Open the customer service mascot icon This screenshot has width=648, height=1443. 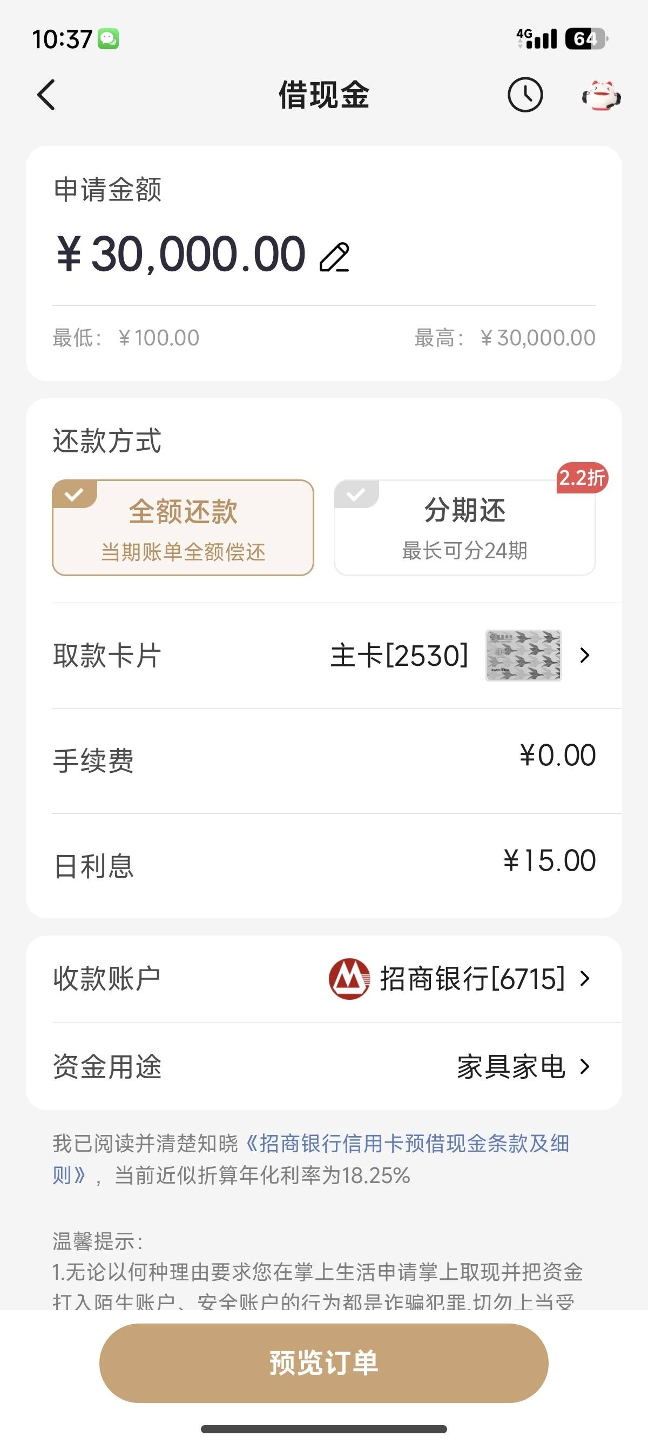(601, 96)
